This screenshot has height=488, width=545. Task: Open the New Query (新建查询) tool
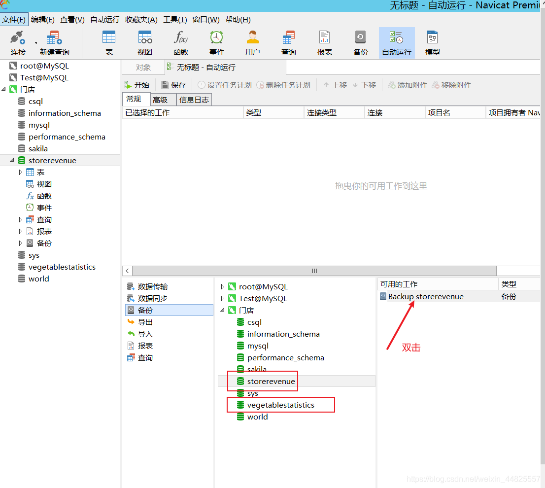coord(54,43)
